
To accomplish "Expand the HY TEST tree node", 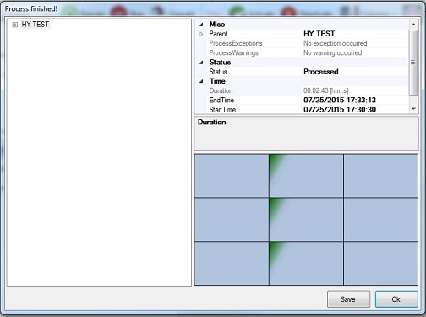I will coord(15,25).
